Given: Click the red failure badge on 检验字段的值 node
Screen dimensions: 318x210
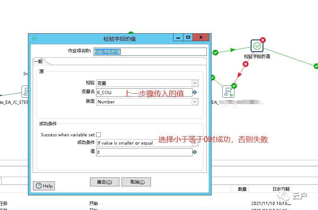Looking at the screenshot, I should (263, 40).
